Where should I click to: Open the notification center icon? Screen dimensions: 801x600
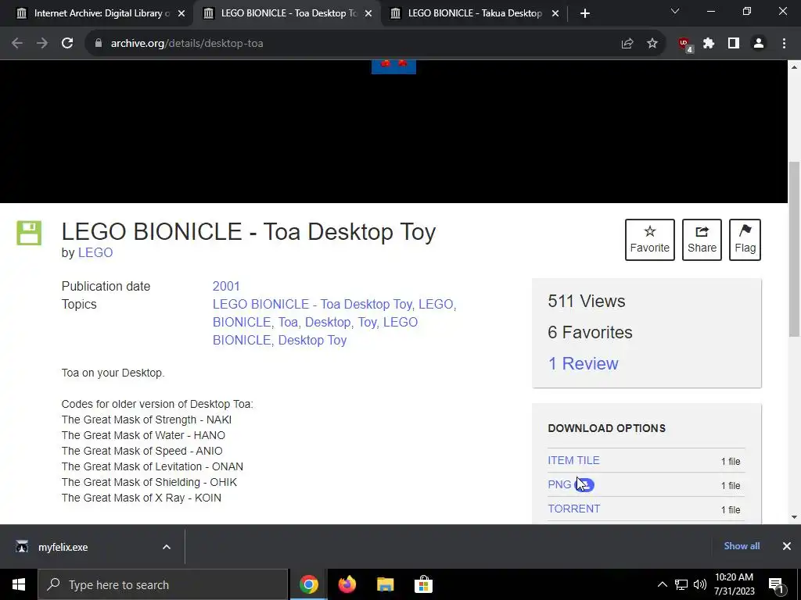point(777,586)
